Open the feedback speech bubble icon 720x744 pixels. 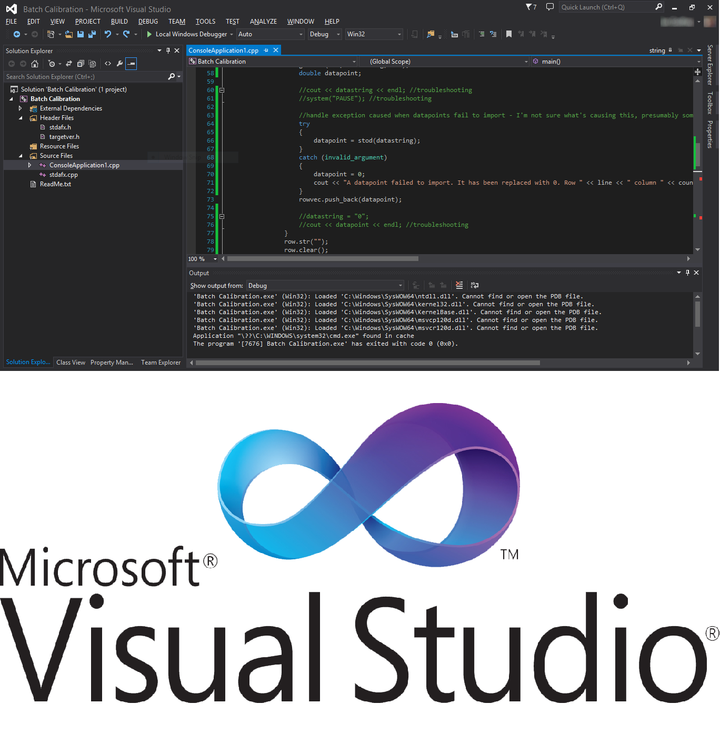[x=550, y=7]
